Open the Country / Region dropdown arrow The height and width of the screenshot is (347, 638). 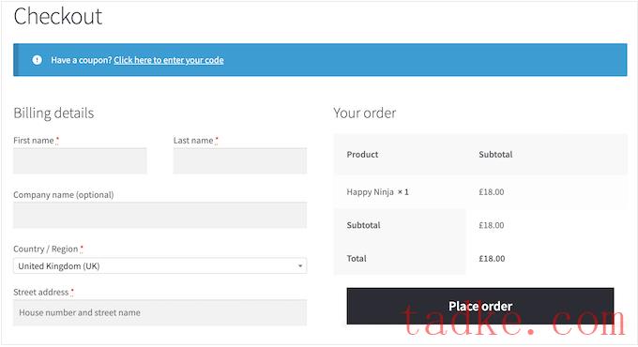point(300,266)
